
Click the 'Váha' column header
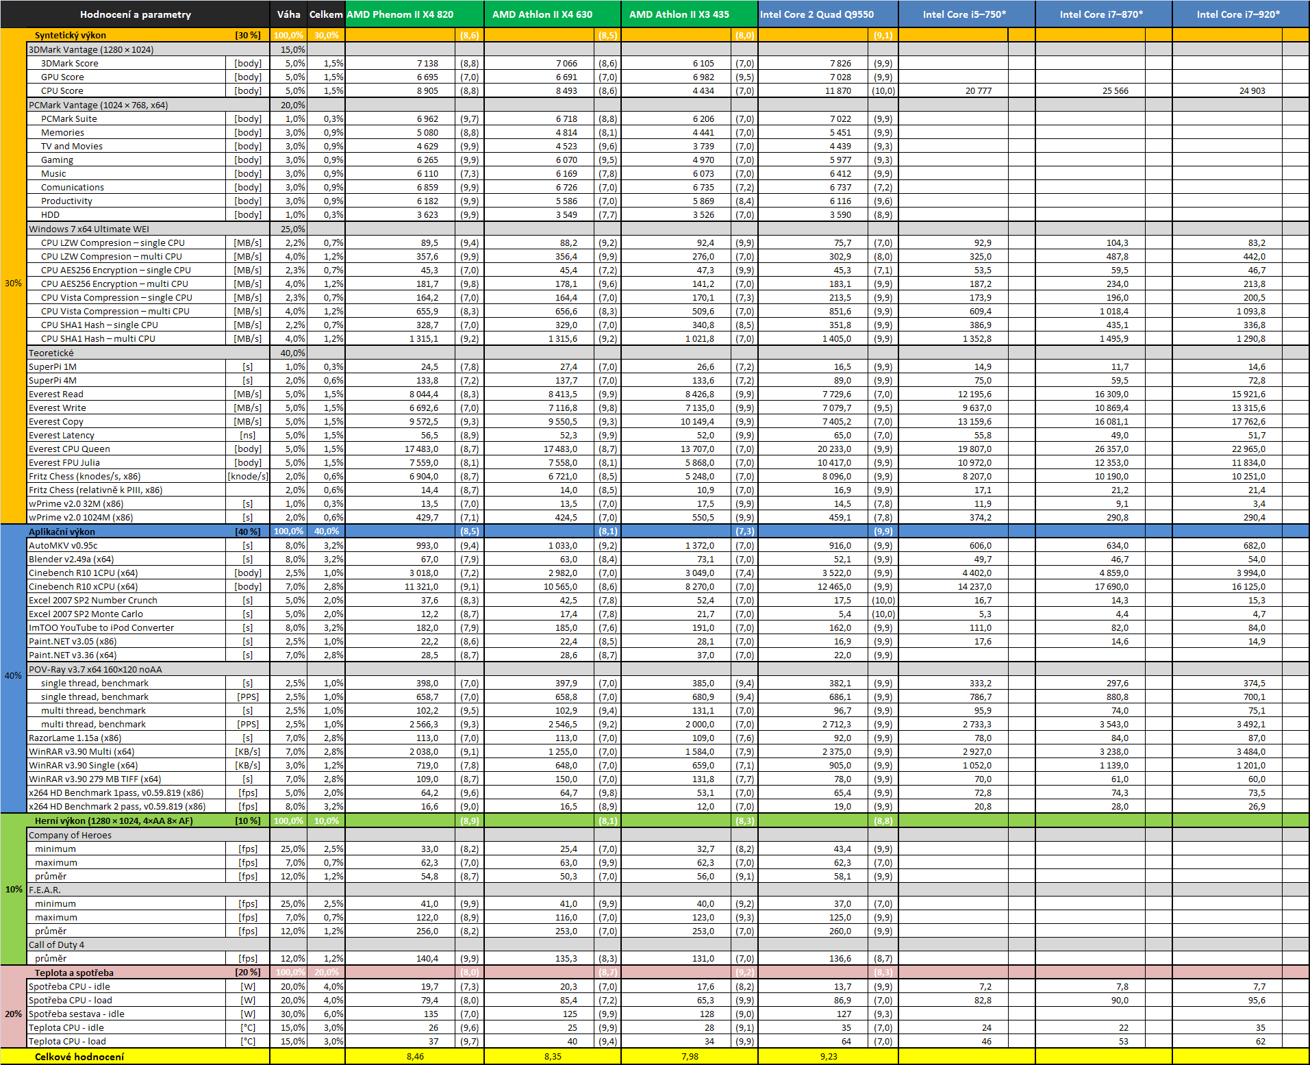288,14
